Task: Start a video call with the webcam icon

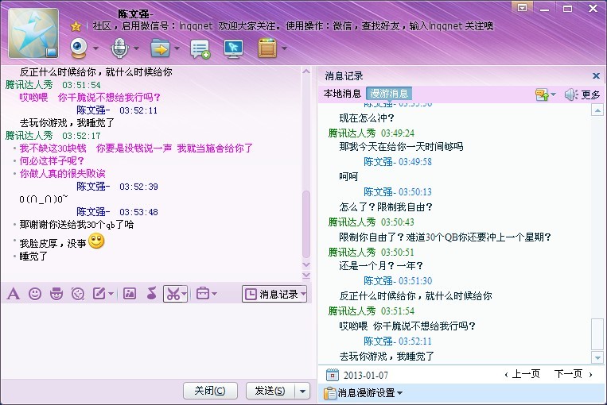Action: 79,48
